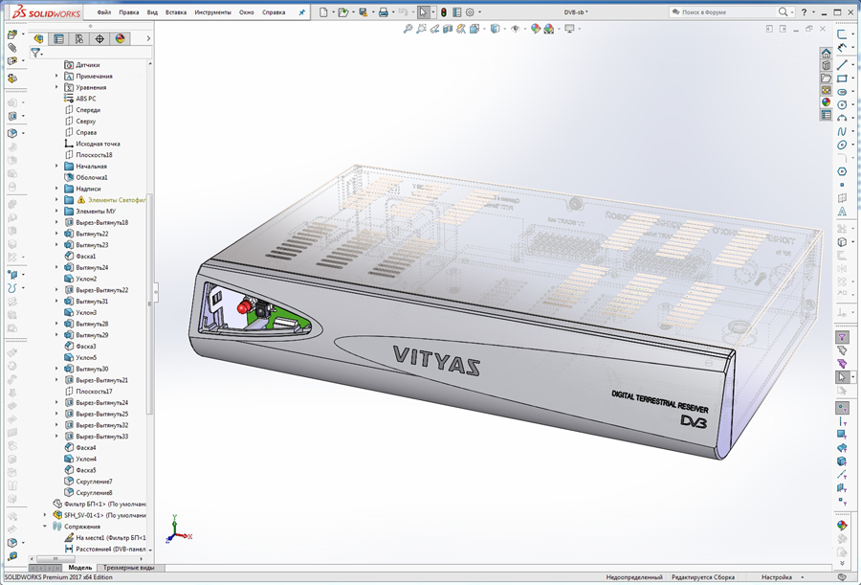This screenshot has width=861, height=585.
Task: Select the sketch Text tool
Action: tap(842, 212)
